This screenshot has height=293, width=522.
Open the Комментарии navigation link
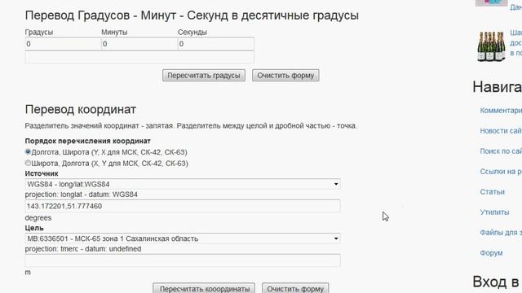point(501,111)
